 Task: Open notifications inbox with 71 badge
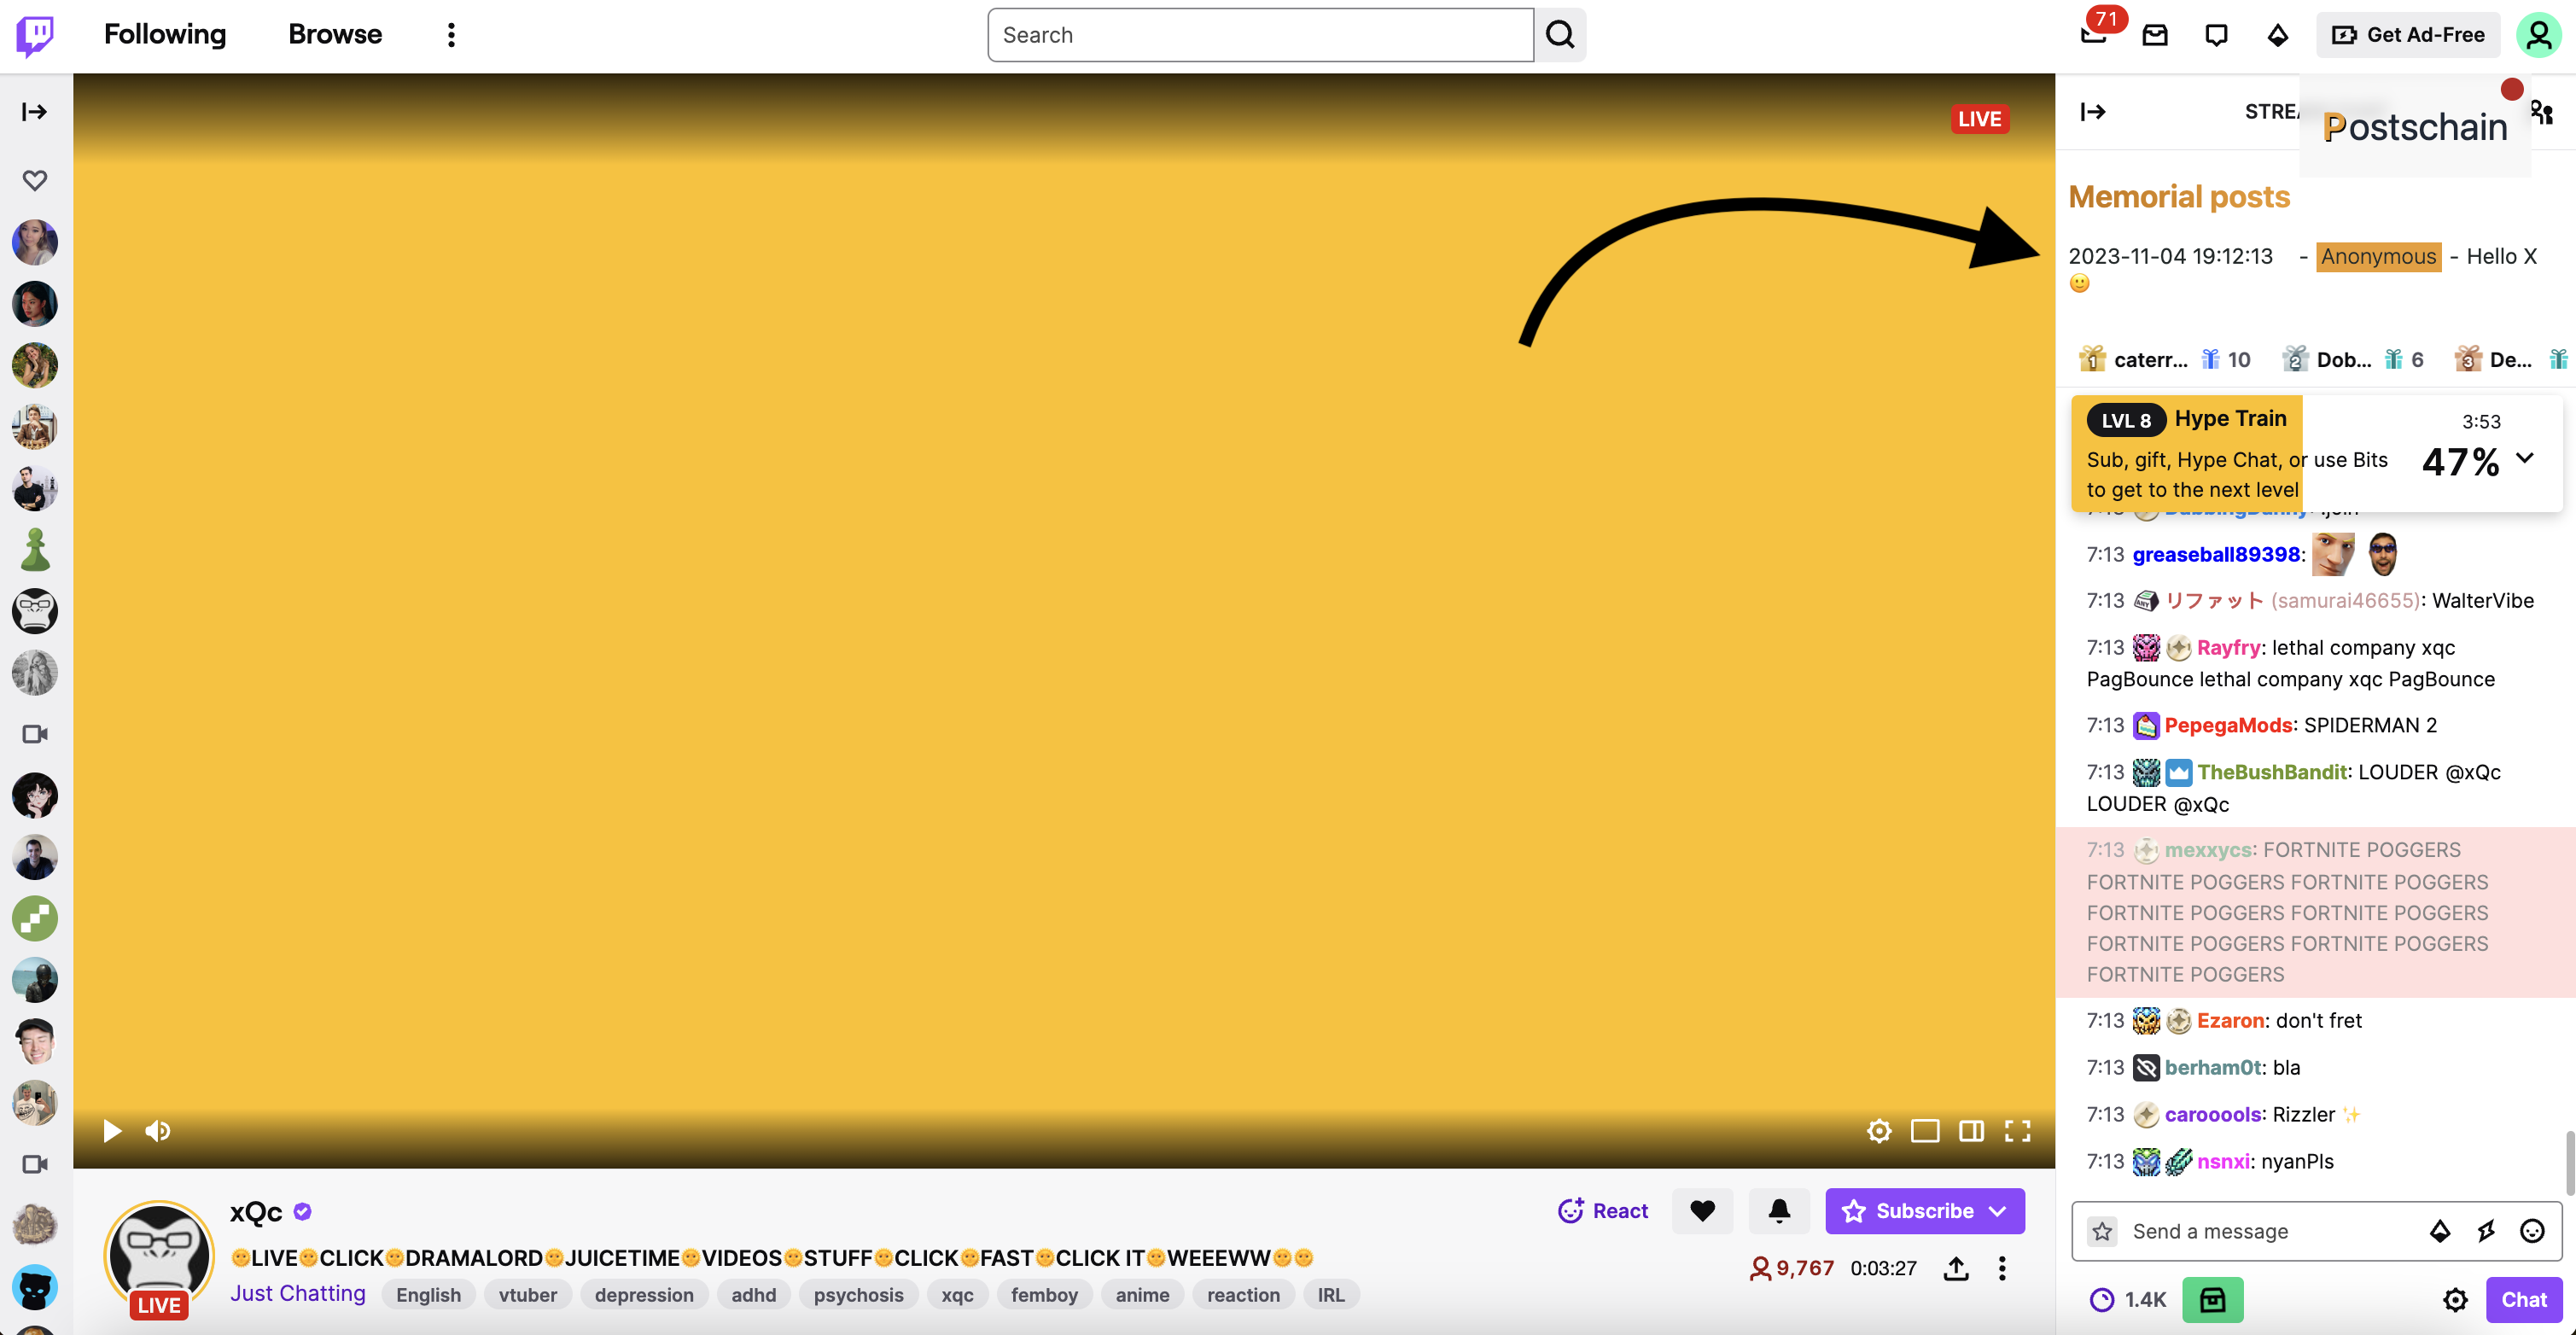tap(2094, 33)
